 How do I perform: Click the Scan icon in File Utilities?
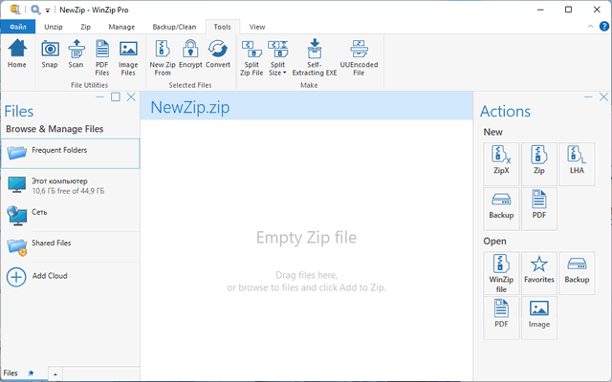click(x=76, y=54)
